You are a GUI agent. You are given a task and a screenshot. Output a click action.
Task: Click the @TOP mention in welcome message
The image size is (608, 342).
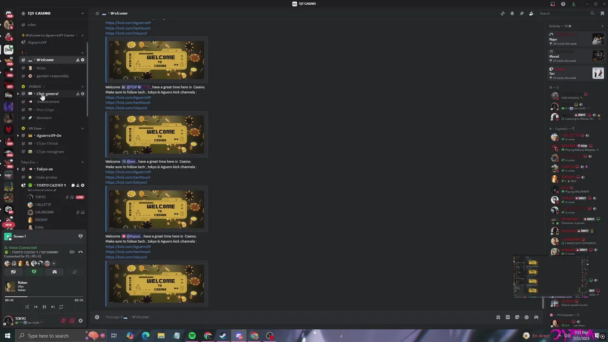(x=136, y=87)
